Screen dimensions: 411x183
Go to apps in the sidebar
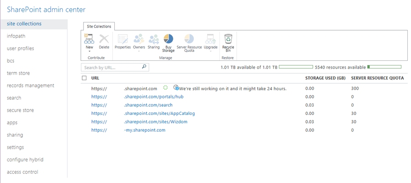(x=12, y=123)
